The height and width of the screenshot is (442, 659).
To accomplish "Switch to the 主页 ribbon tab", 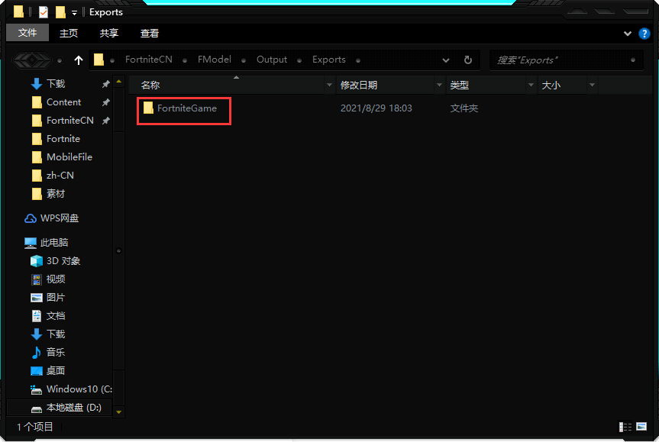I will tap(69, 33).
